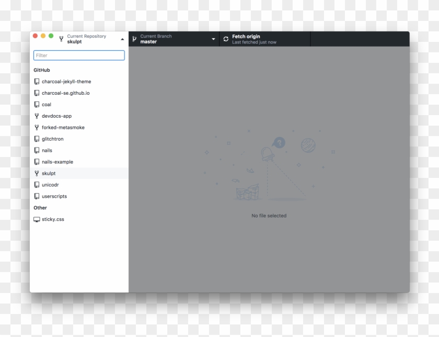The image size is (439, 337).
Task: Click the branch icon next to Current Branch
Action: (134, 39)
